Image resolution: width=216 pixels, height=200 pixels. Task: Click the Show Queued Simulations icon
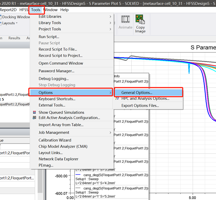[34, 112]
